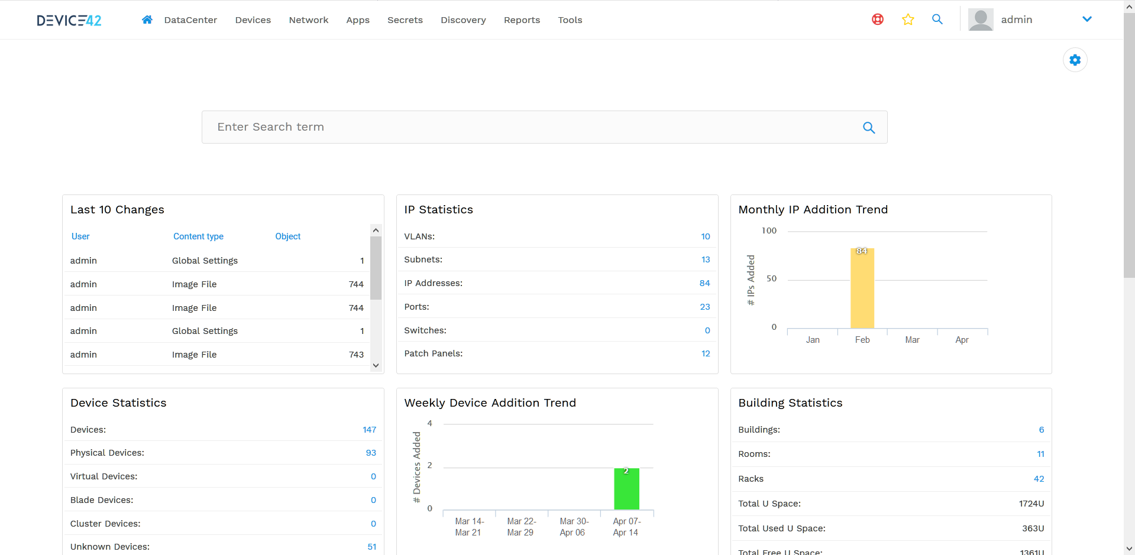Go to dashboard via home icon
This screenshot has height=555, width=1135.
[x=147, y=20]
